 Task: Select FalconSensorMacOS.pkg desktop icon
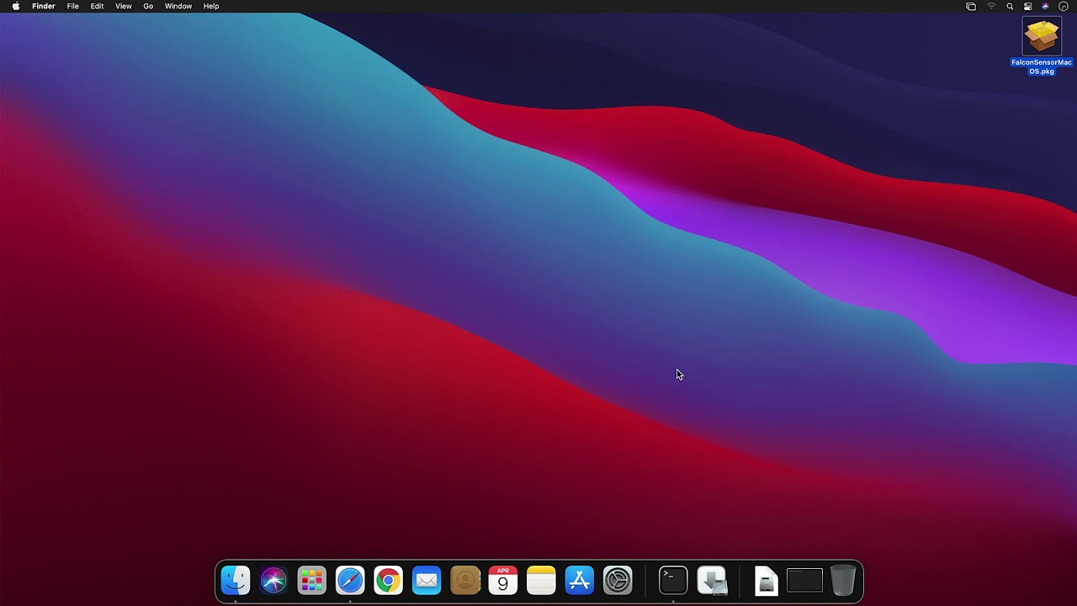[1042, 36]
